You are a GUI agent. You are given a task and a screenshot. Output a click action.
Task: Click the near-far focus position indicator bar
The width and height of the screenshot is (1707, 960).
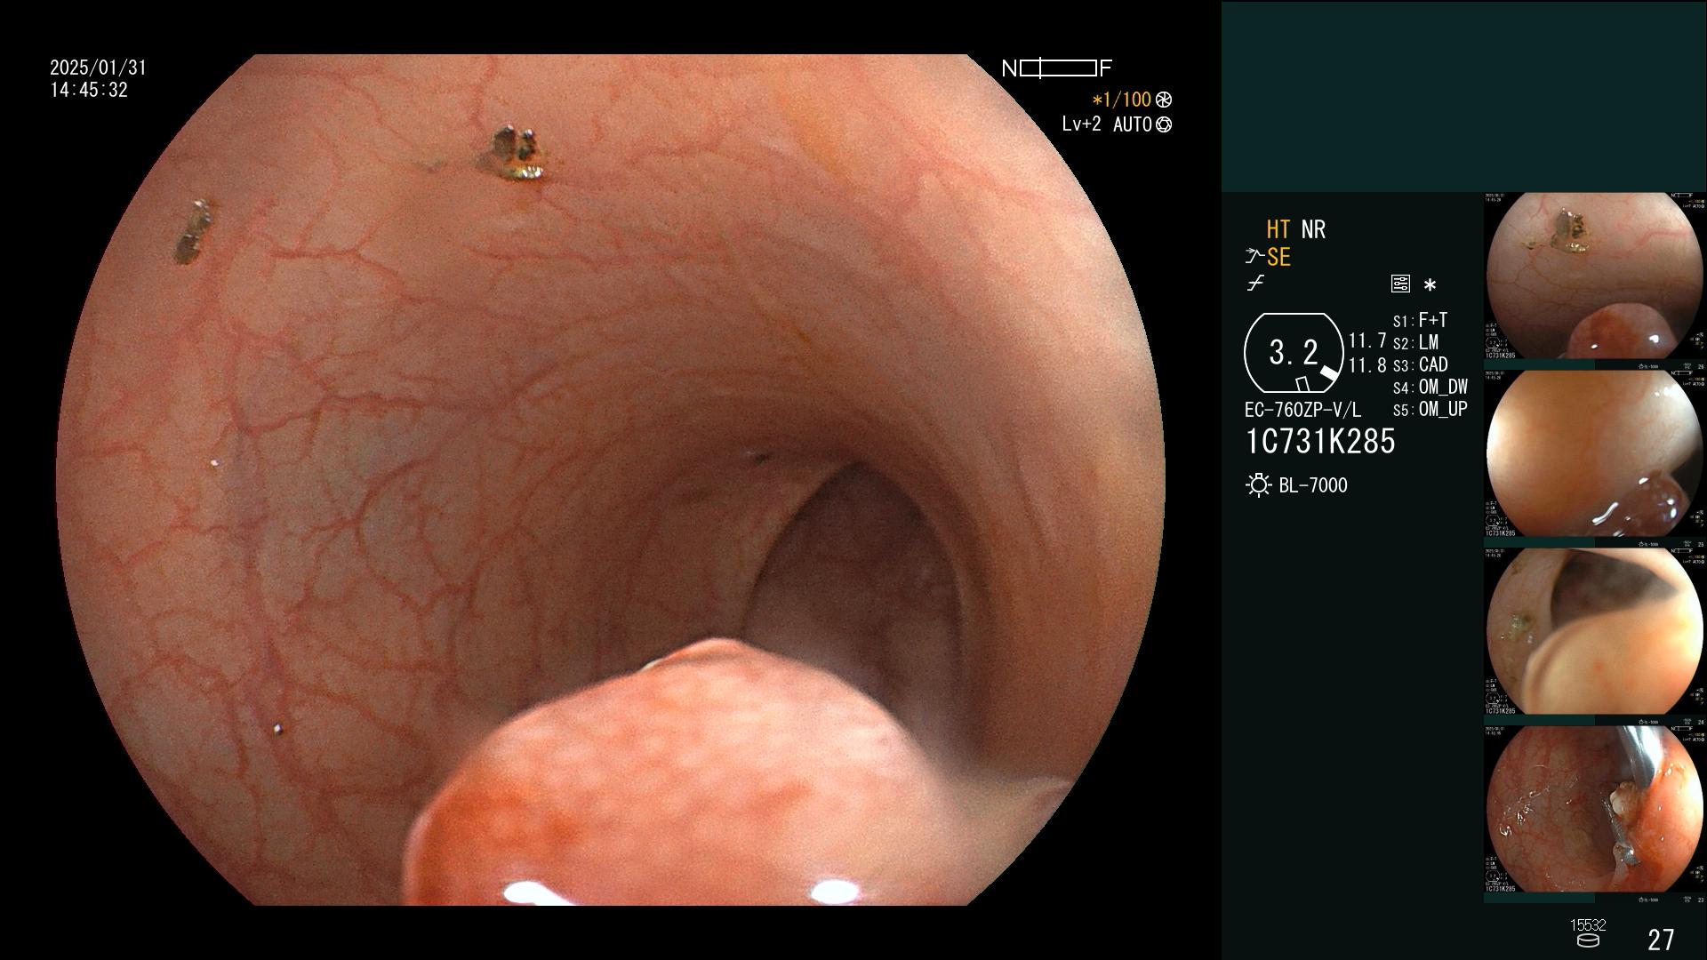point(1058,68)
